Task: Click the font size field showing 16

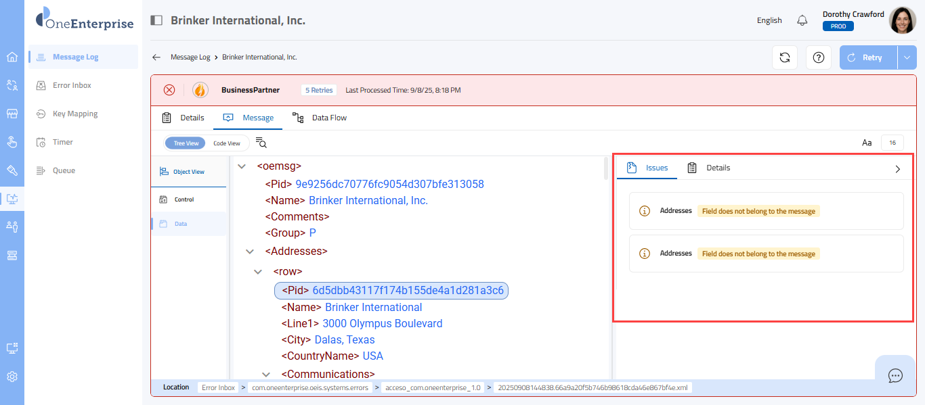Action: (x=892, y=143)
